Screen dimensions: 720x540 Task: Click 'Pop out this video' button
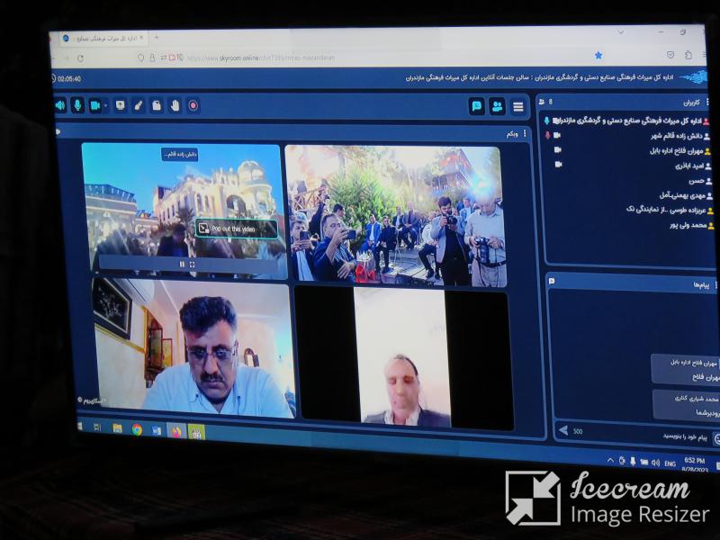(237, 229)
